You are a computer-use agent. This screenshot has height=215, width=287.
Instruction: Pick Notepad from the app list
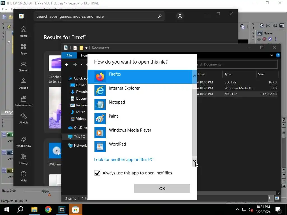click(140, 105)
